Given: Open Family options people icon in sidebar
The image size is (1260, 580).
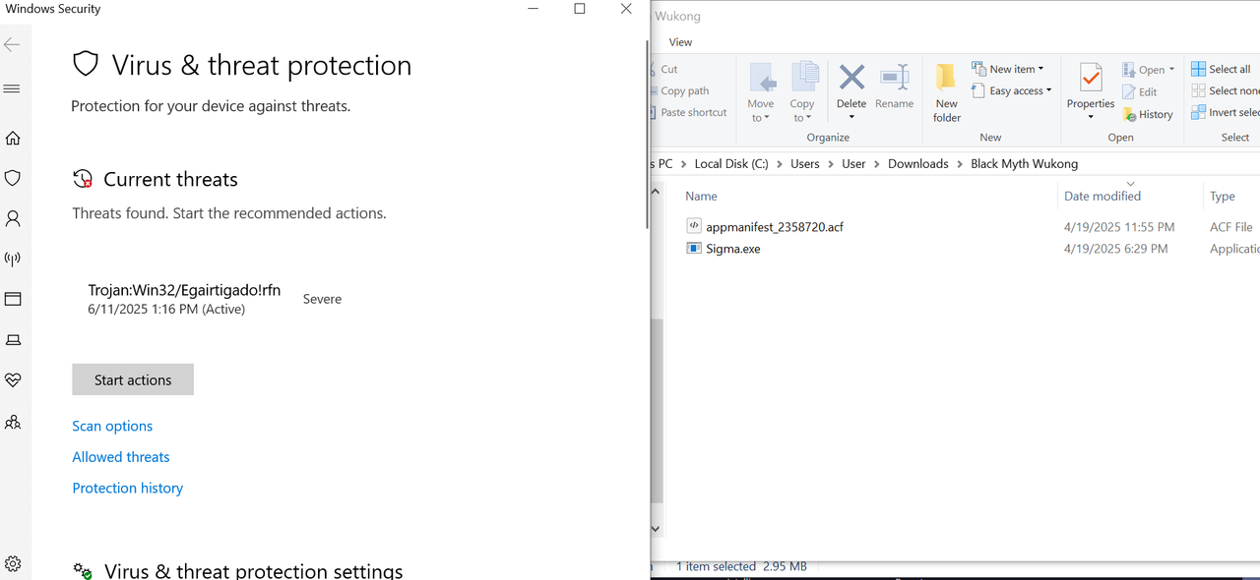Looking at the screenshot, I should click(13, 422).
